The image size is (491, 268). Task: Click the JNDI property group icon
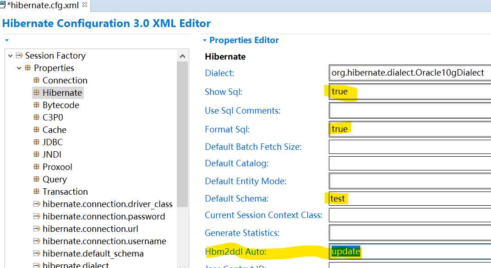coord(36,154)
